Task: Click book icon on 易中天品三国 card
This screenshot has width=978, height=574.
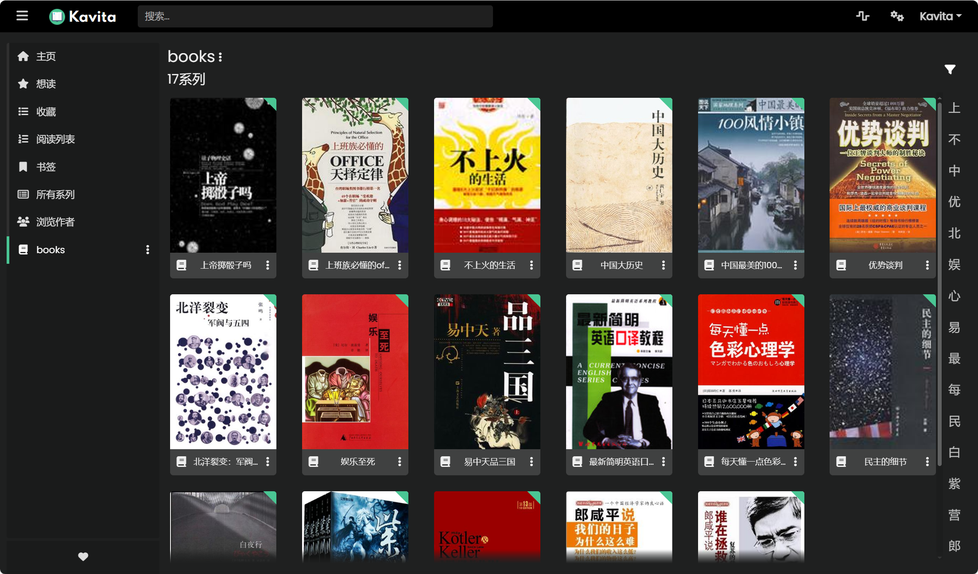Action: pyautogui.click(x=445, y=462)
